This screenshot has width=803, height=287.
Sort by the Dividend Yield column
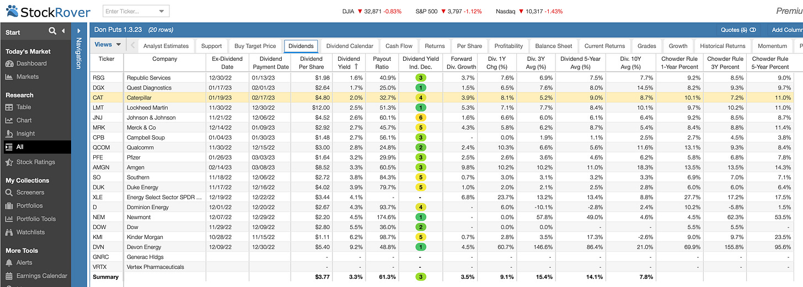pyautogui.click(x=349, y=62)
